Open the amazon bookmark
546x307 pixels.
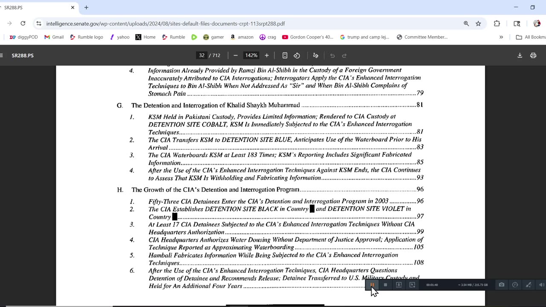click(x=241, y=37)
